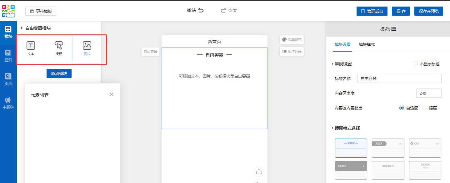Select the 按钮 button element icon
The width and height of the screenshot is (450, 183).
pos(59,46)
